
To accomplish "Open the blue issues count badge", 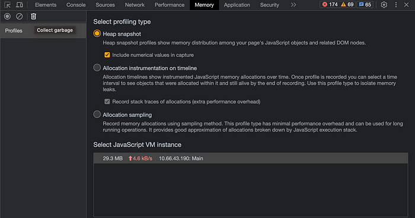I will pyautogui.click(x=365, y=5).
